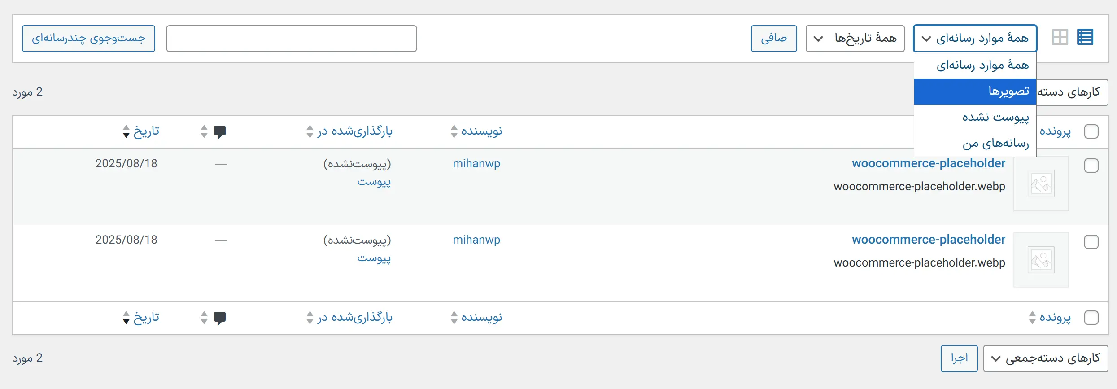Choose پیوست نشده from filter list

coord(975,118)
